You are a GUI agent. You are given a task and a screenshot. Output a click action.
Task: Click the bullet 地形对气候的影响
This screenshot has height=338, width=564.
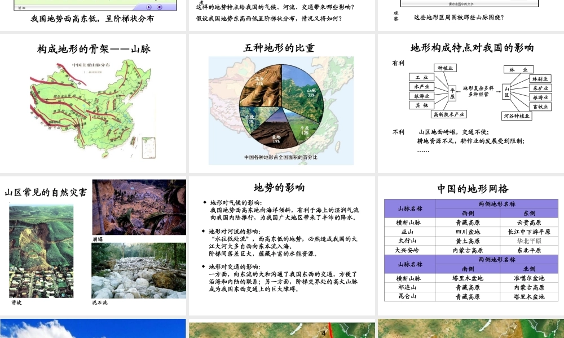(x=236, y=203)
